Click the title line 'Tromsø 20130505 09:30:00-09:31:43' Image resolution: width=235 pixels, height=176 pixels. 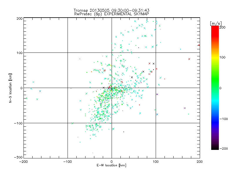(x=112, y=10)
